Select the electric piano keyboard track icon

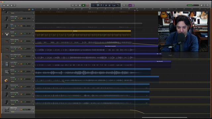point(7,72)
